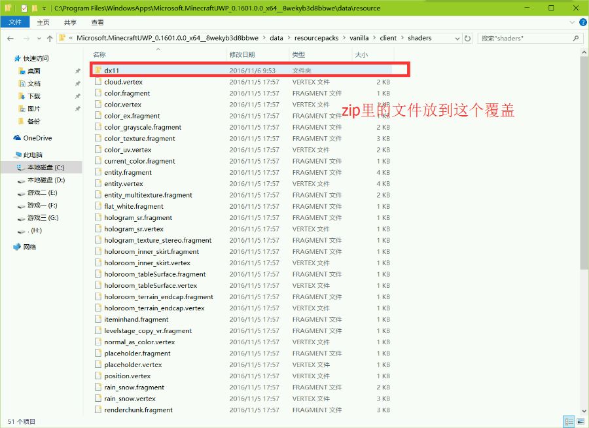Click the dx11 folder icon
This screenshot has width=589, height=428.
[x=98, y=70]
